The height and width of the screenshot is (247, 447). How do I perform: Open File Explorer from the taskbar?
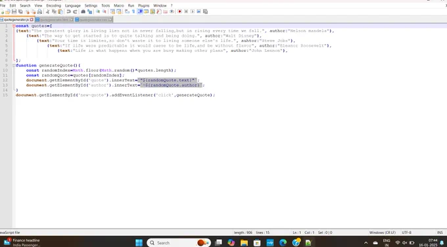pyautogui.click(x=244, y=242)
